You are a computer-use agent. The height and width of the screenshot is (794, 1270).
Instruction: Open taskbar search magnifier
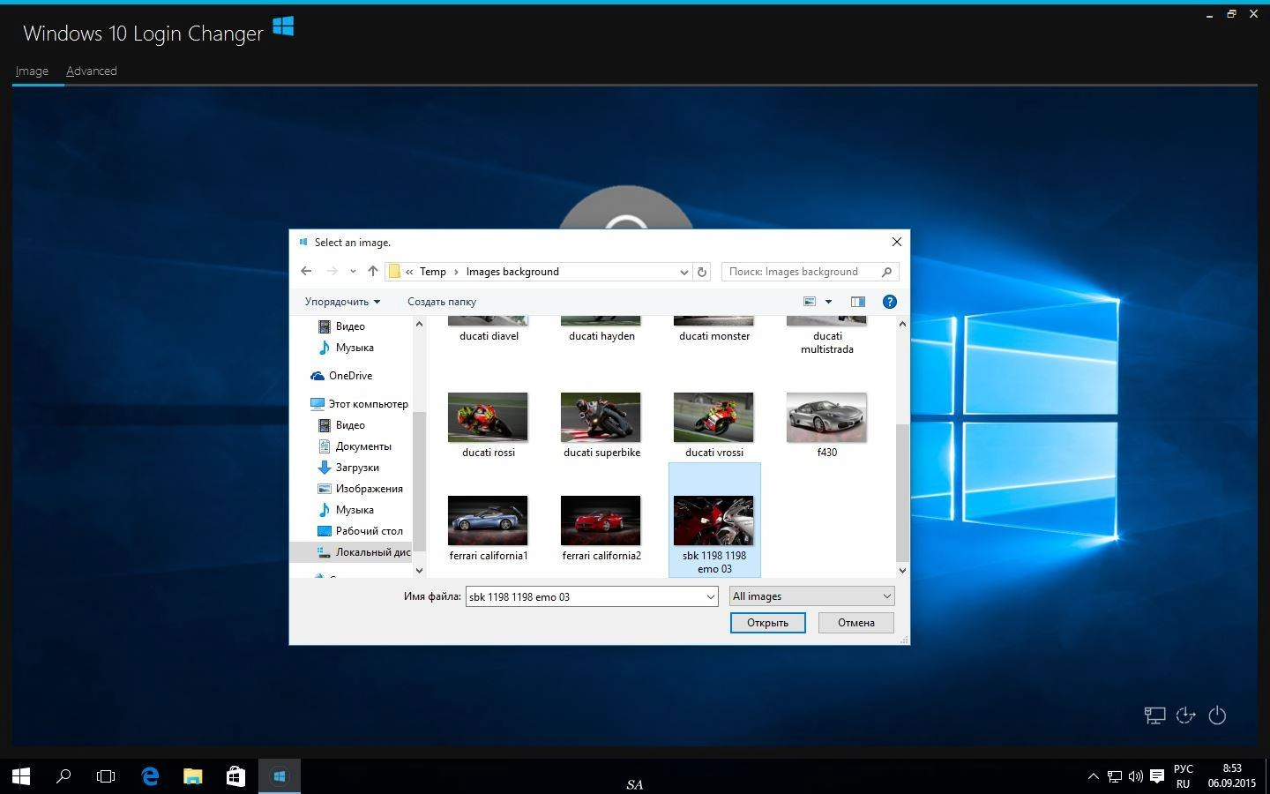pos(63,776)
